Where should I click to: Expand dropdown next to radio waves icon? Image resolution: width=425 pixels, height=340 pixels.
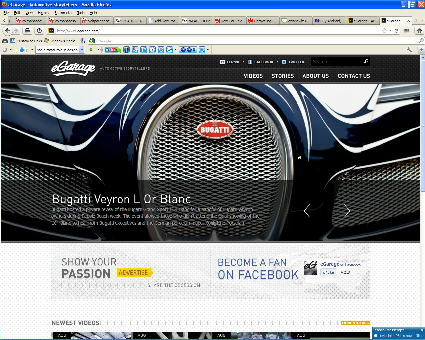32,50
